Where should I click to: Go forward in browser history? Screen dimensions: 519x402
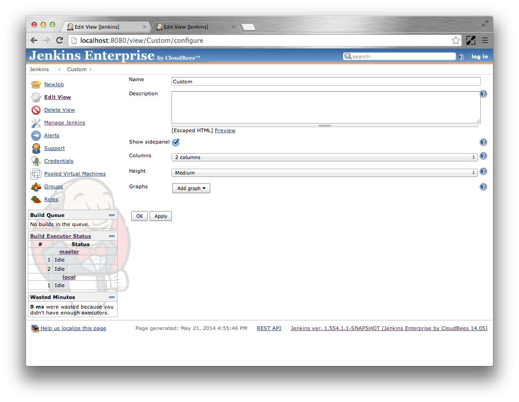coord(47,41)
